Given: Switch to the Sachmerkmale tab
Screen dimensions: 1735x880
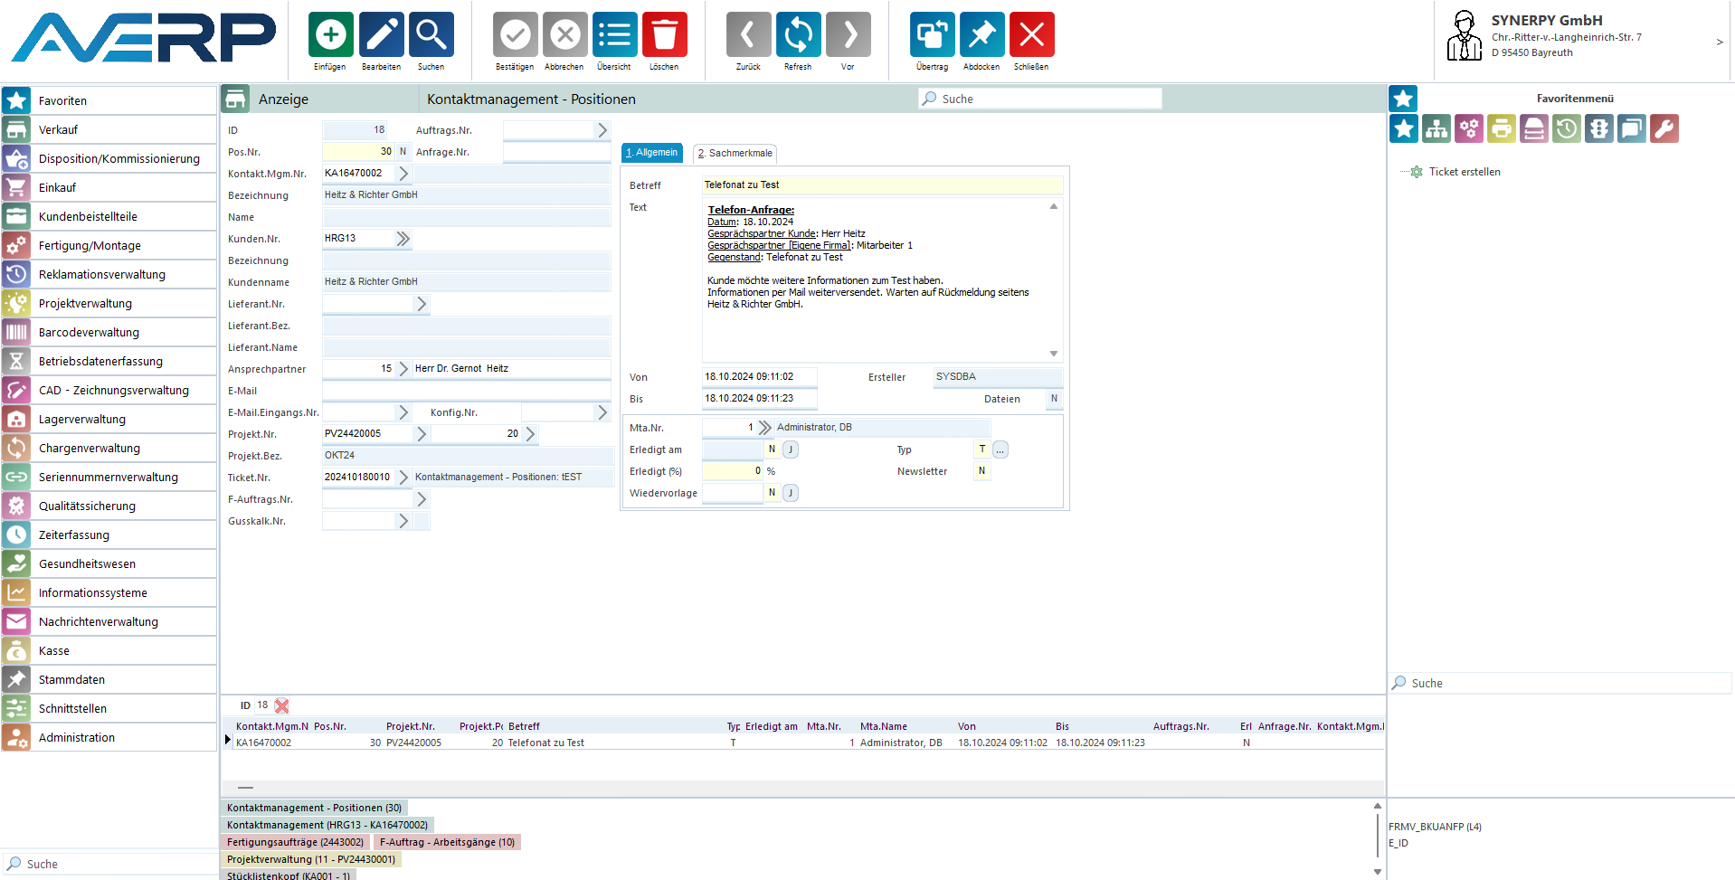Looking at the screenshot, I should tap(735, 154).
